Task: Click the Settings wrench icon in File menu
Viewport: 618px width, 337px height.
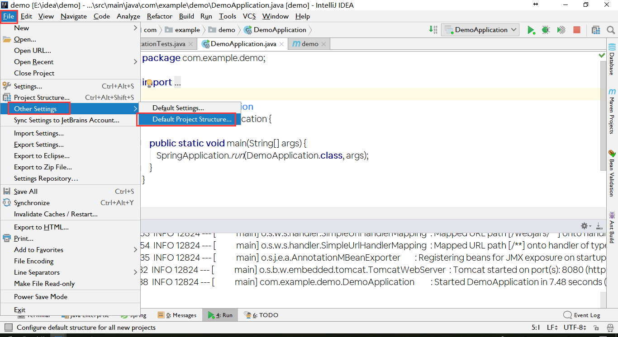Action: (x=7, y=86)
